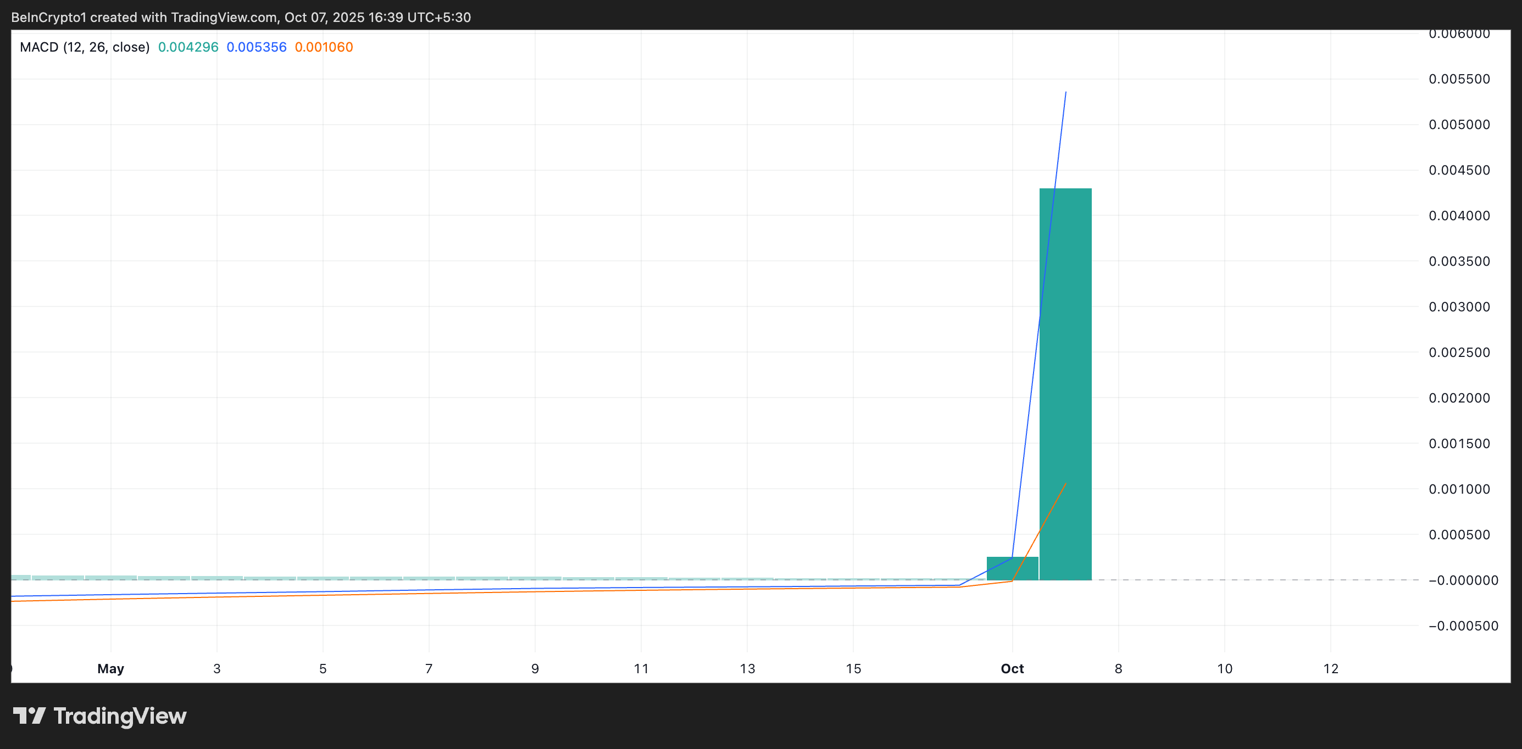Click the orange signal value 0.001060

[324, 47]
